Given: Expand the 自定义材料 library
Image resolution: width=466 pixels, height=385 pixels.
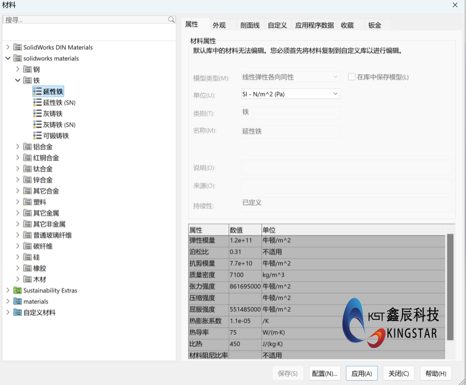Looking at the screenshot, I should pos(8,312).
